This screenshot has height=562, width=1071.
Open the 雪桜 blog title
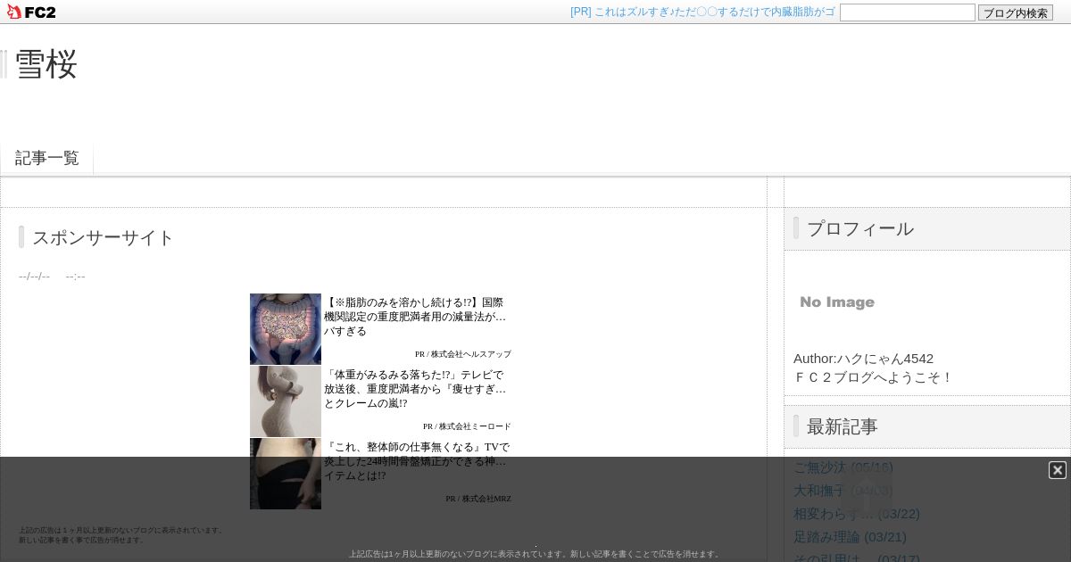pos(46,64)
